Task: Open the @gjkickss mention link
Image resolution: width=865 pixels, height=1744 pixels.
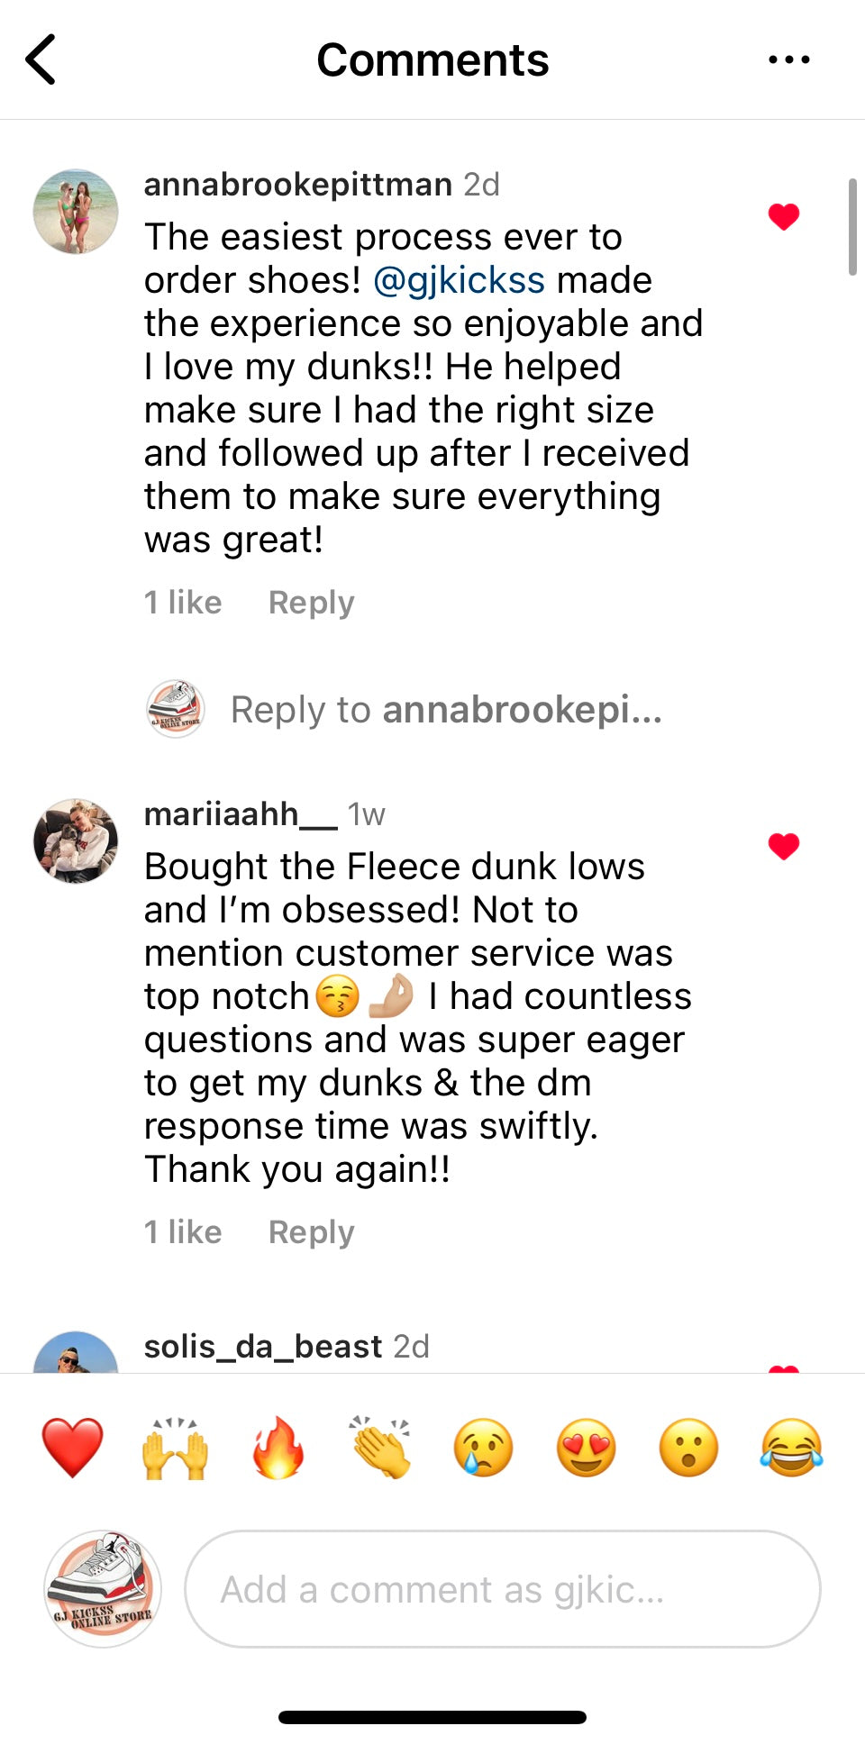Action: (x=459, y=280)
